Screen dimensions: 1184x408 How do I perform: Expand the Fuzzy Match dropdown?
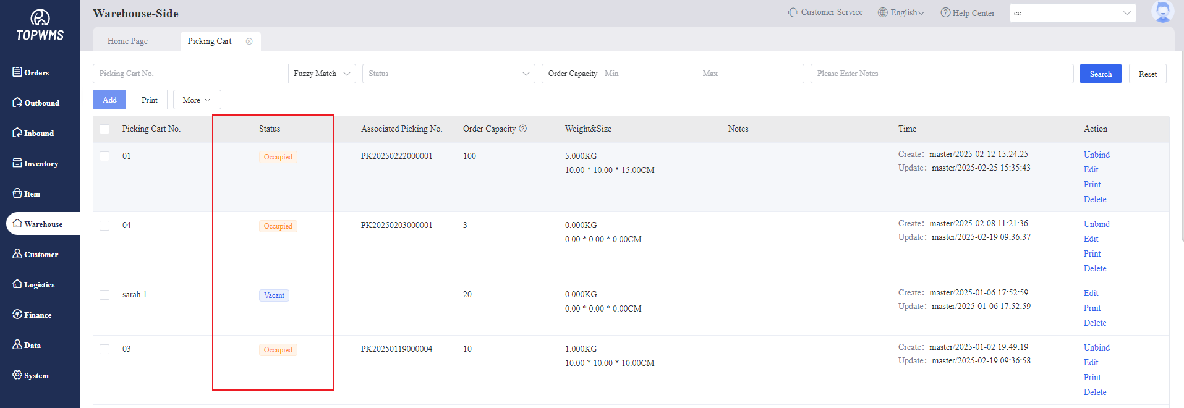(x=322, y=74)
